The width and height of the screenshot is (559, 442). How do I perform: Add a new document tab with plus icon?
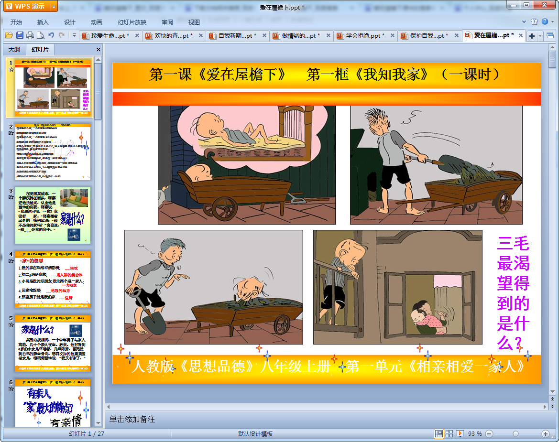pos(532,36)
